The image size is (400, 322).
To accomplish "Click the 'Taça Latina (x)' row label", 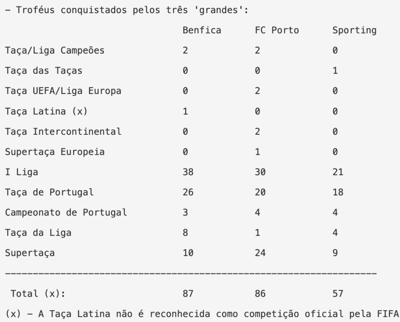I will [x=46, y=111].
